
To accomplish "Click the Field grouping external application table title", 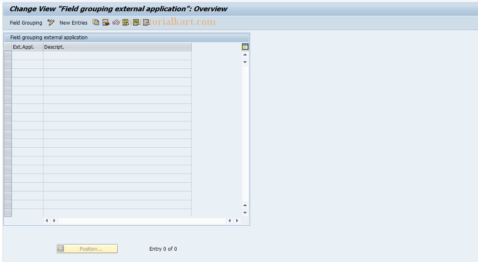I will [x=49, y=38].
